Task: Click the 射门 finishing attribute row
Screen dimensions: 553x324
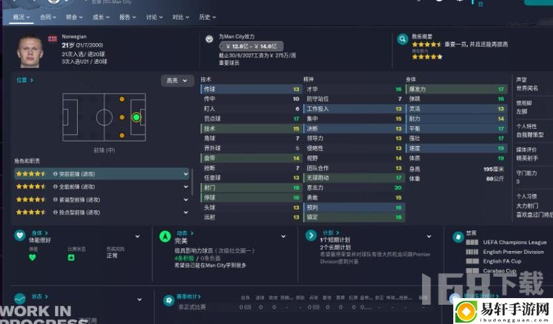Action: [x=251, y=188]
